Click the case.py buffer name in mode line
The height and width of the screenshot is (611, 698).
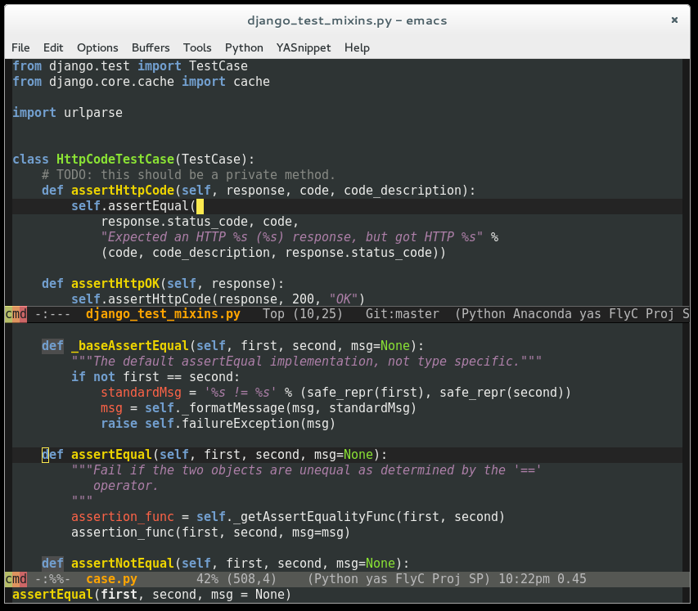coord(111,579)
